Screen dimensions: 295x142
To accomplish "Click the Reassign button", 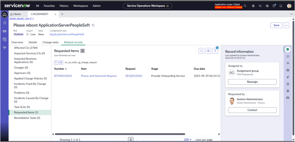I will (252, 82).
